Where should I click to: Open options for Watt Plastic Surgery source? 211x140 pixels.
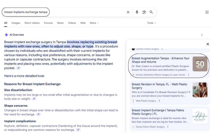159,101
